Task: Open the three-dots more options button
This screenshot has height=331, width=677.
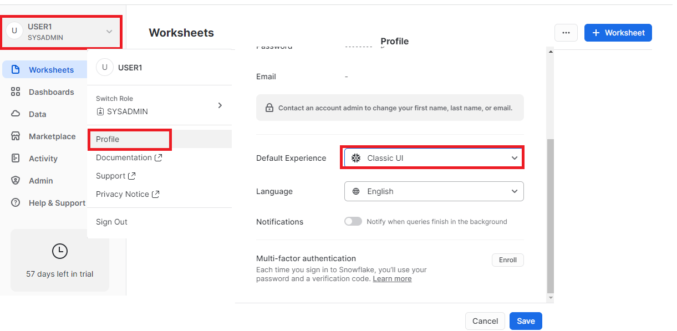Action: [x=566, y=33]
